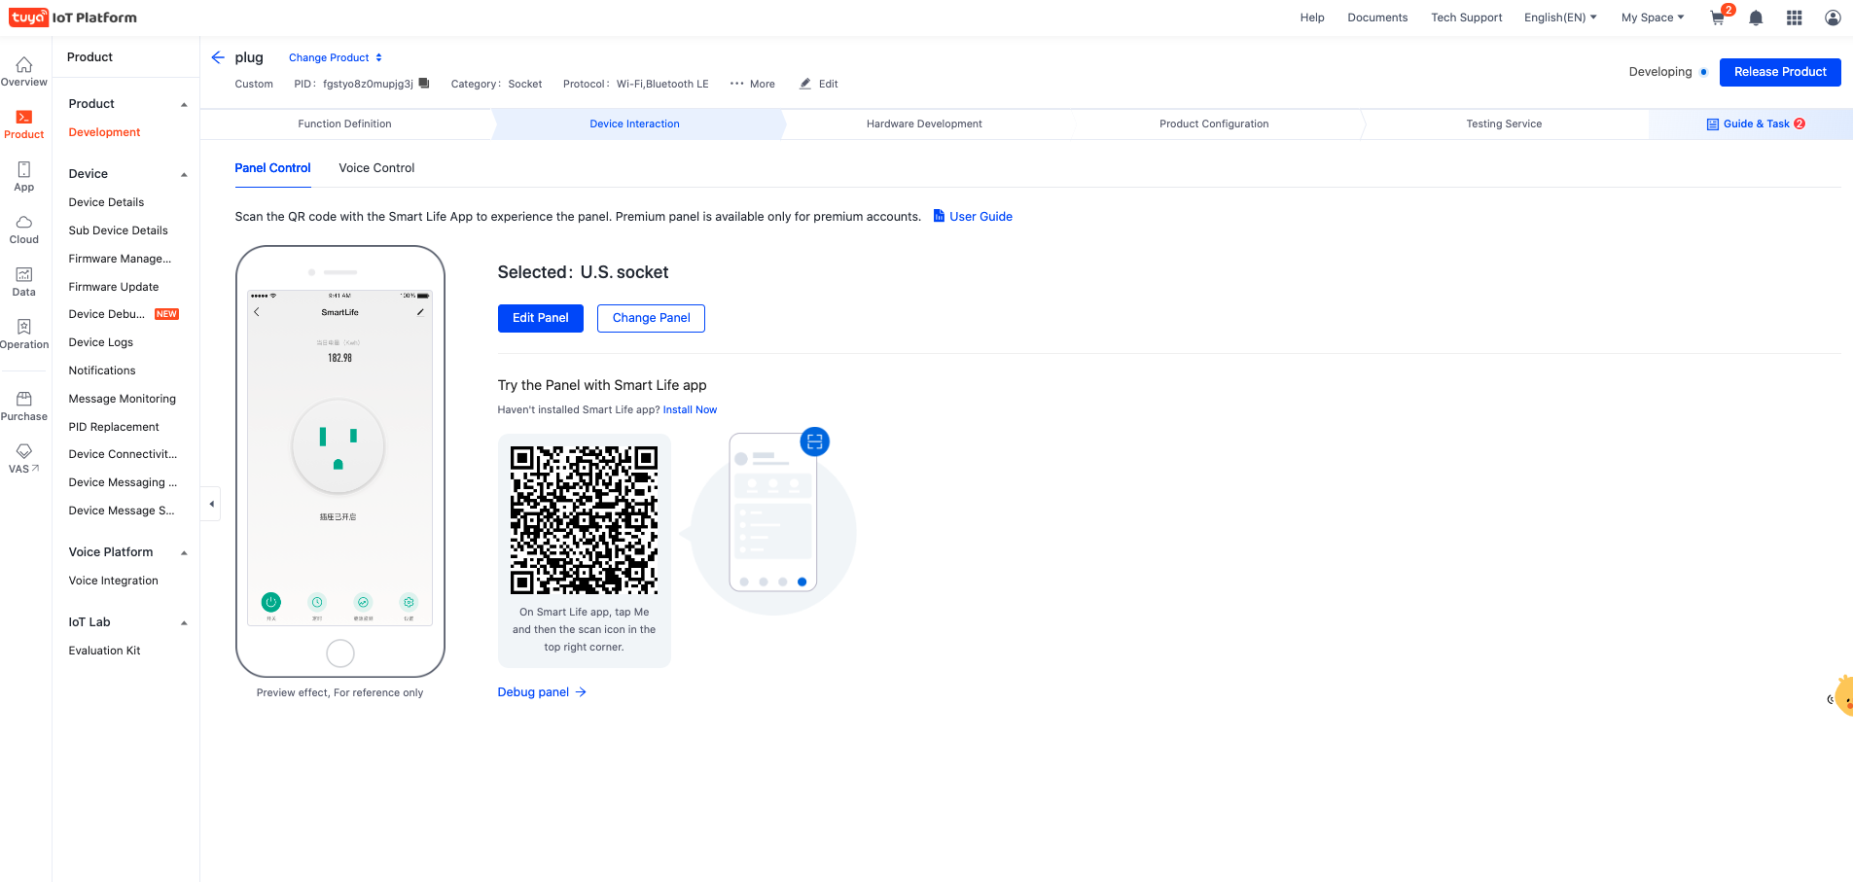Click the scan icon on phone illustration
Screen dimensions: 1853x882
coord(814,441)
